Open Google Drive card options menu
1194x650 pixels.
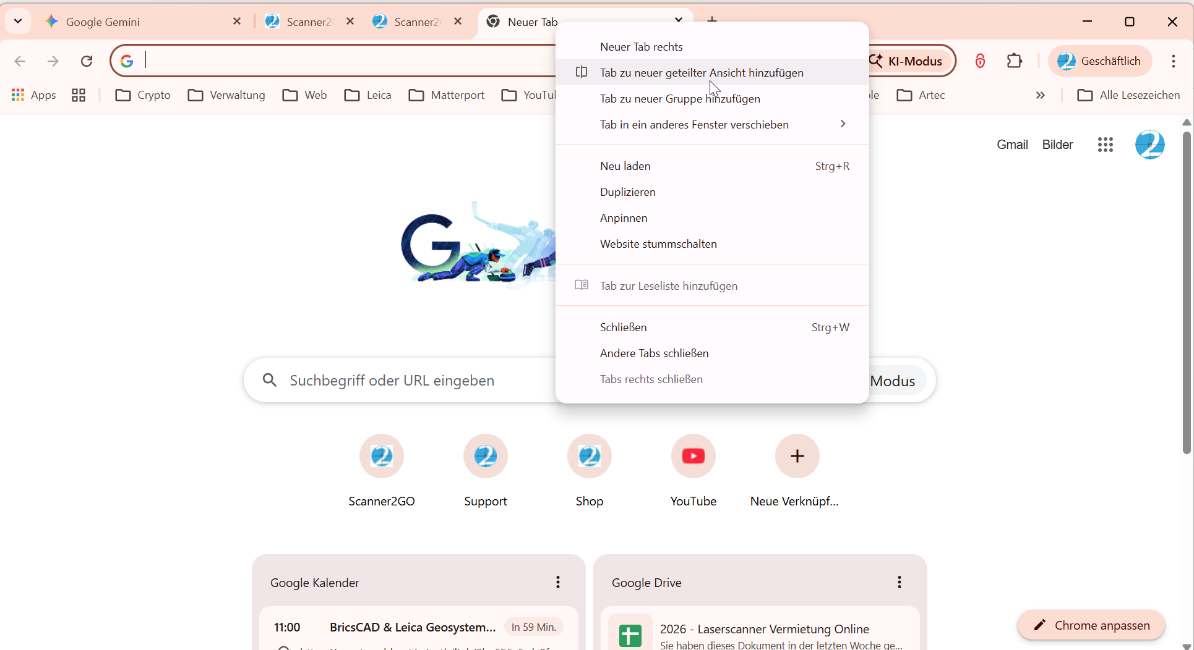pyautogui.click(x=900, y=582)
